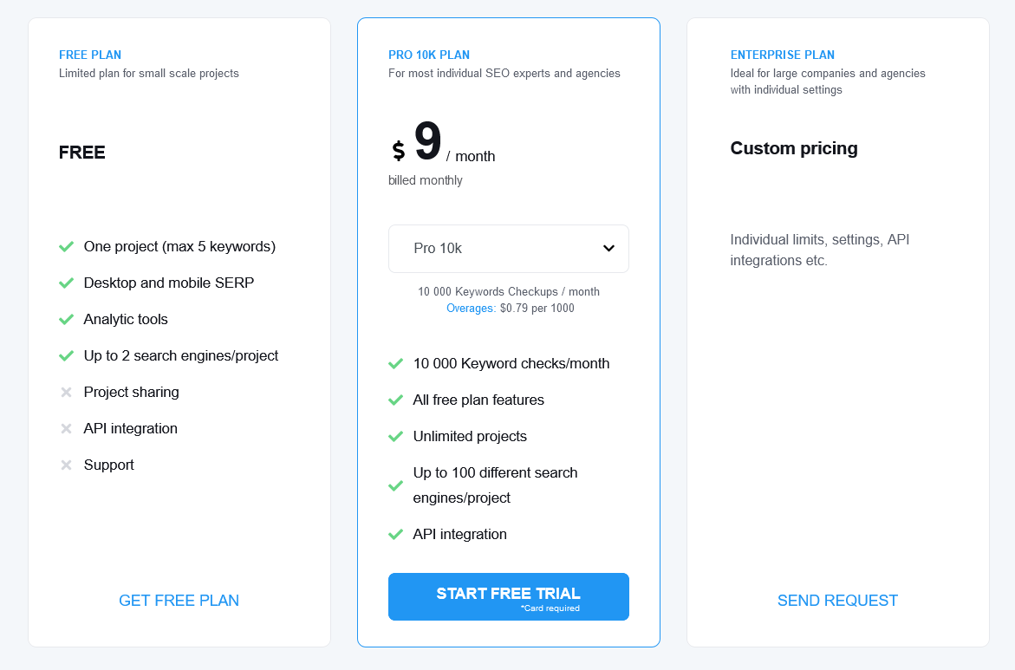Click the X icon beside Support
The height and width of the screenshot is (670, 1015).
(66, 465)
